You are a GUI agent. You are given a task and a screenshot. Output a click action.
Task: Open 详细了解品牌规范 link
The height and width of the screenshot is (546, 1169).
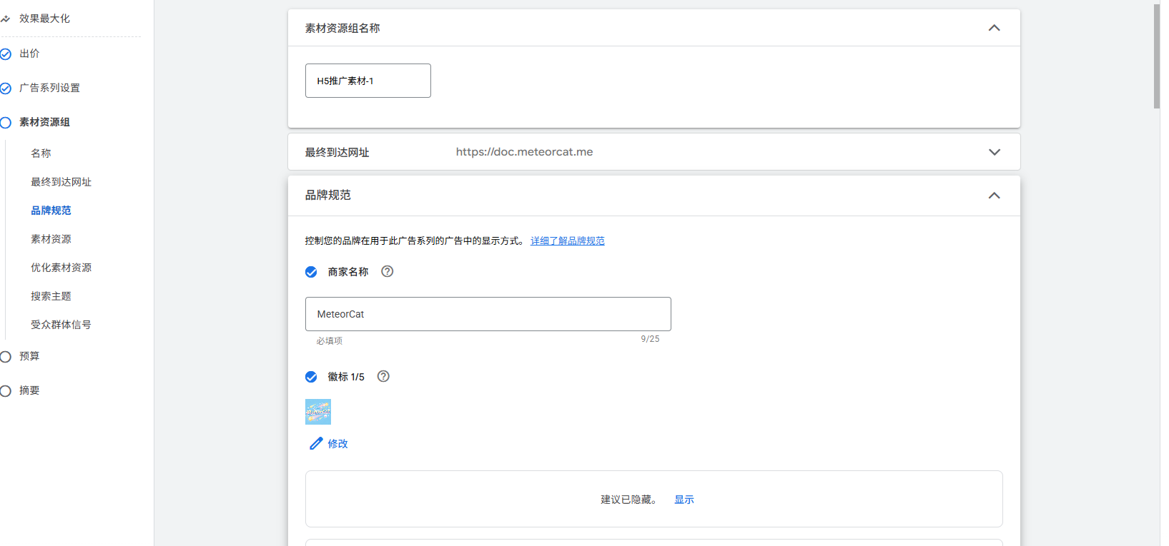pos(568,241)
